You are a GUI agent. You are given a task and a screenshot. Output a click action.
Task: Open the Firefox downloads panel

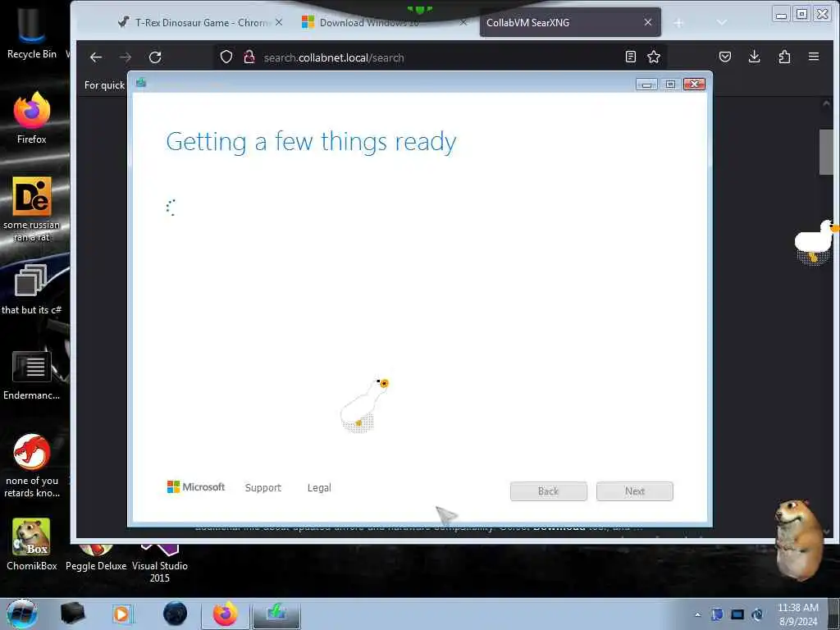[755, 57]
